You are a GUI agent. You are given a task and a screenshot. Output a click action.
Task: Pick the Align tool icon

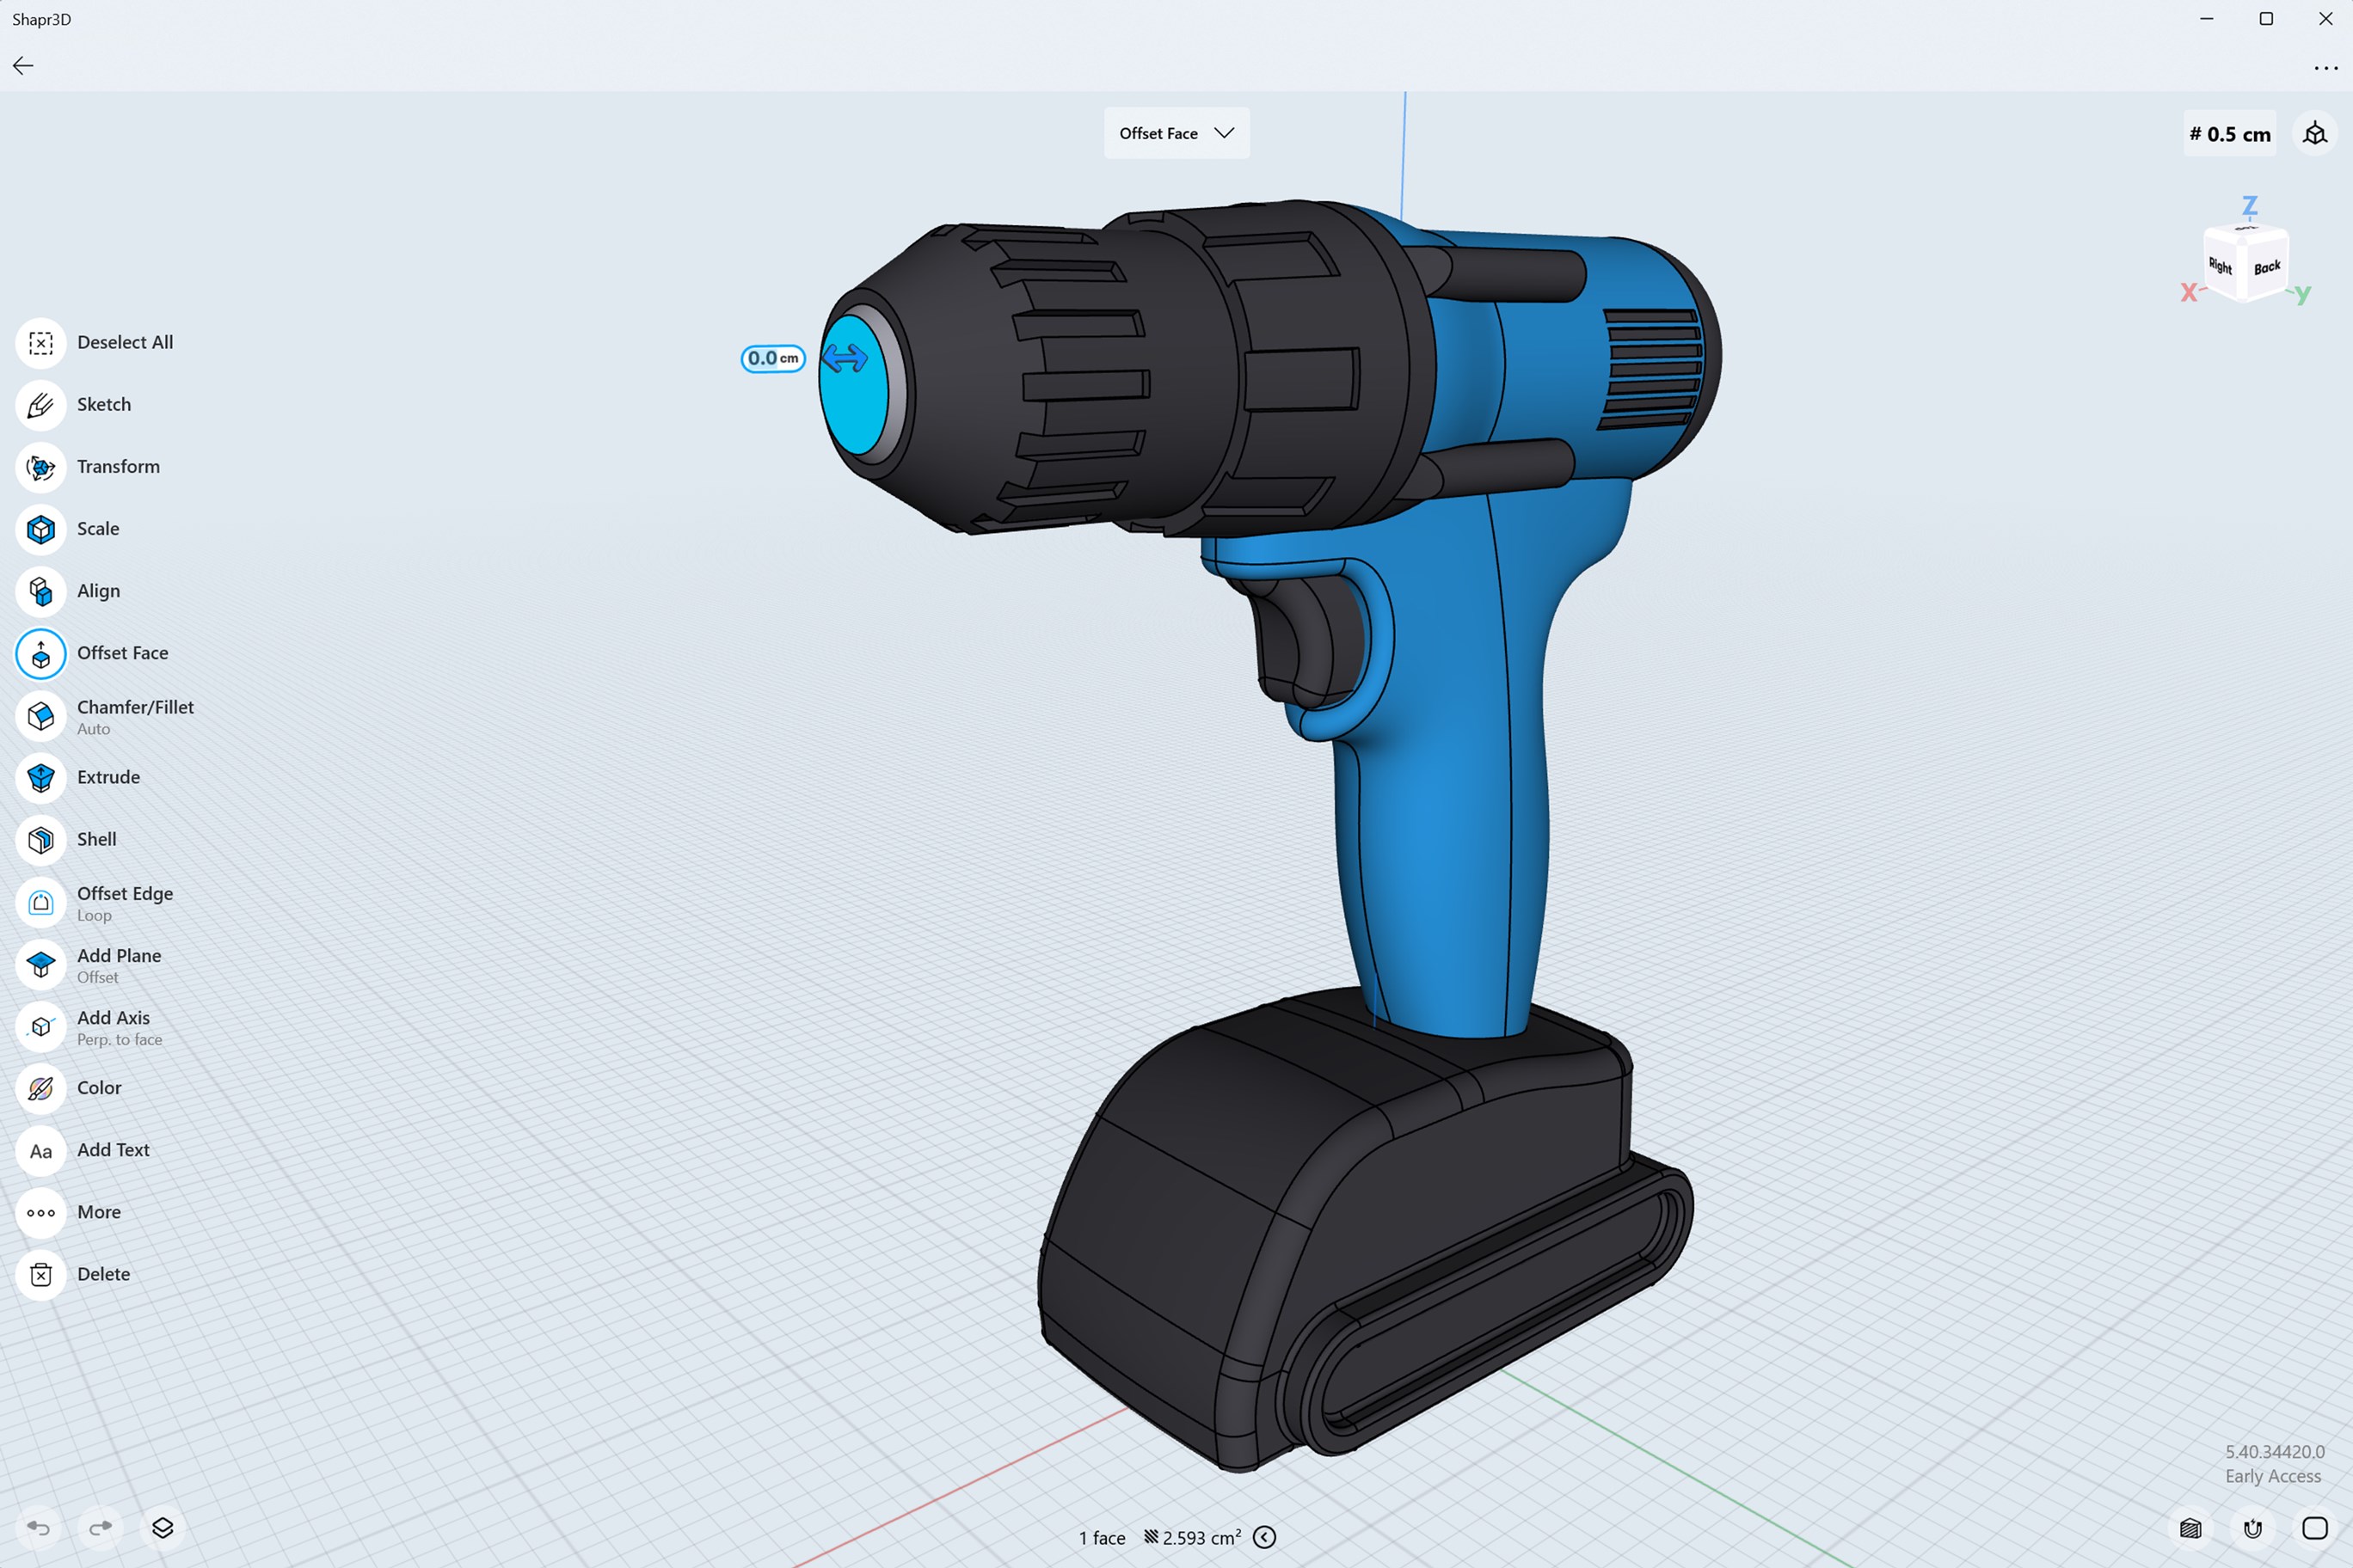click(x=41, y=591)
